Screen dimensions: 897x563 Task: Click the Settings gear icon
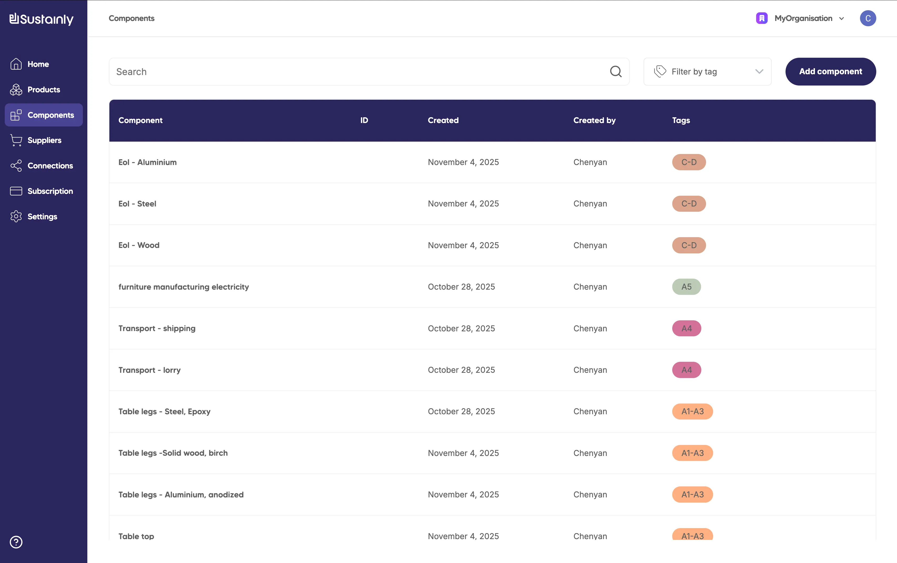[x=16, y=216]
